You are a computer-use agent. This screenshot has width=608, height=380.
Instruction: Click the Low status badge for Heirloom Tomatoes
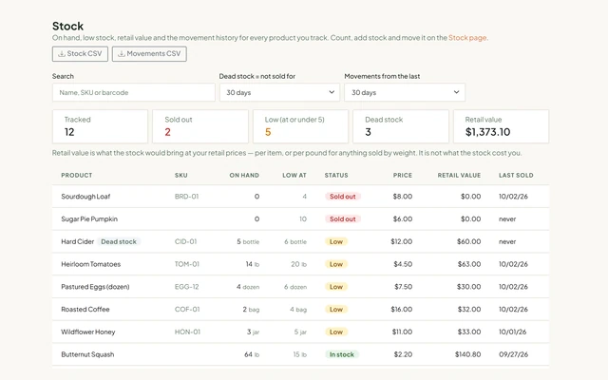[x=336, y=264]
